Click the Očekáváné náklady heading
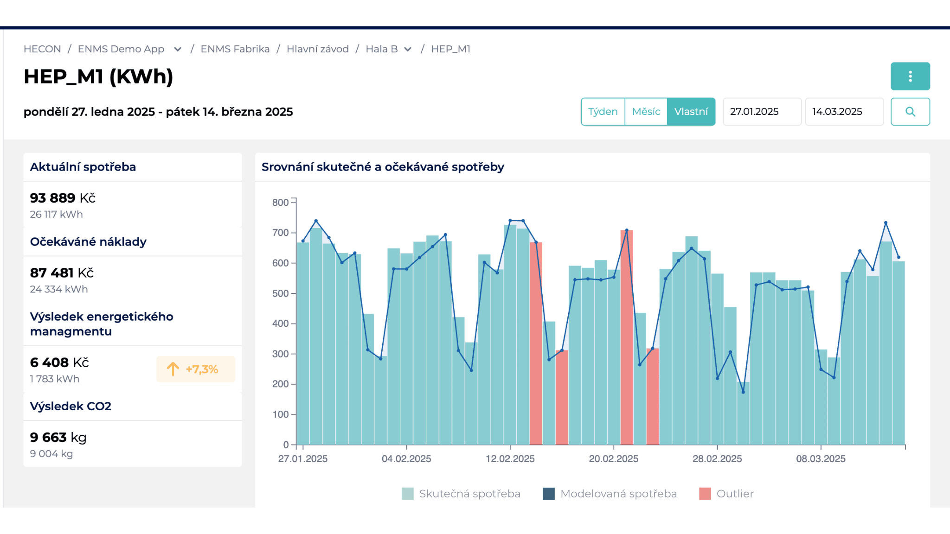Screen dimensions: 950x534 pos(88,242)
